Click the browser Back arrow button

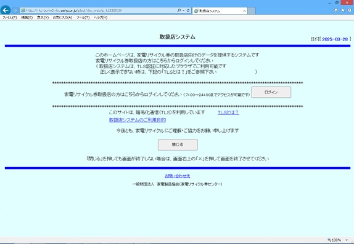[x=6, y=10]
